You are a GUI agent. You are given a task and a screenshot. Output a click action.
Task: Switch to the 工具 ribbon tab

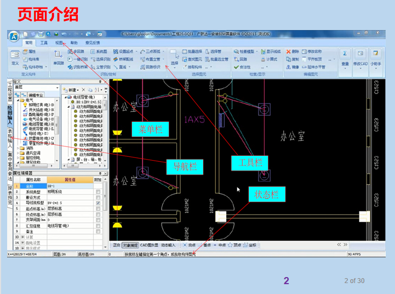pyautogui.click(x=44, y=43)
